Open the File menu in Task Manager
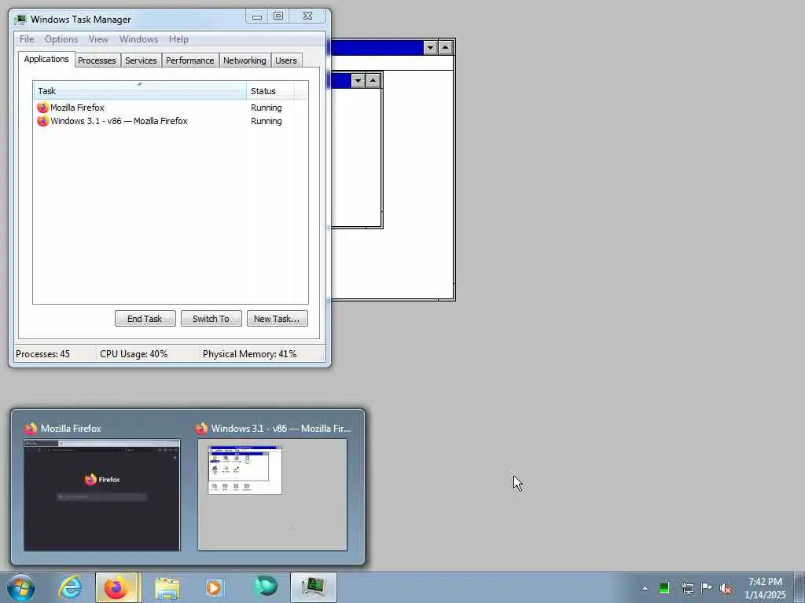 click(26, 39)
